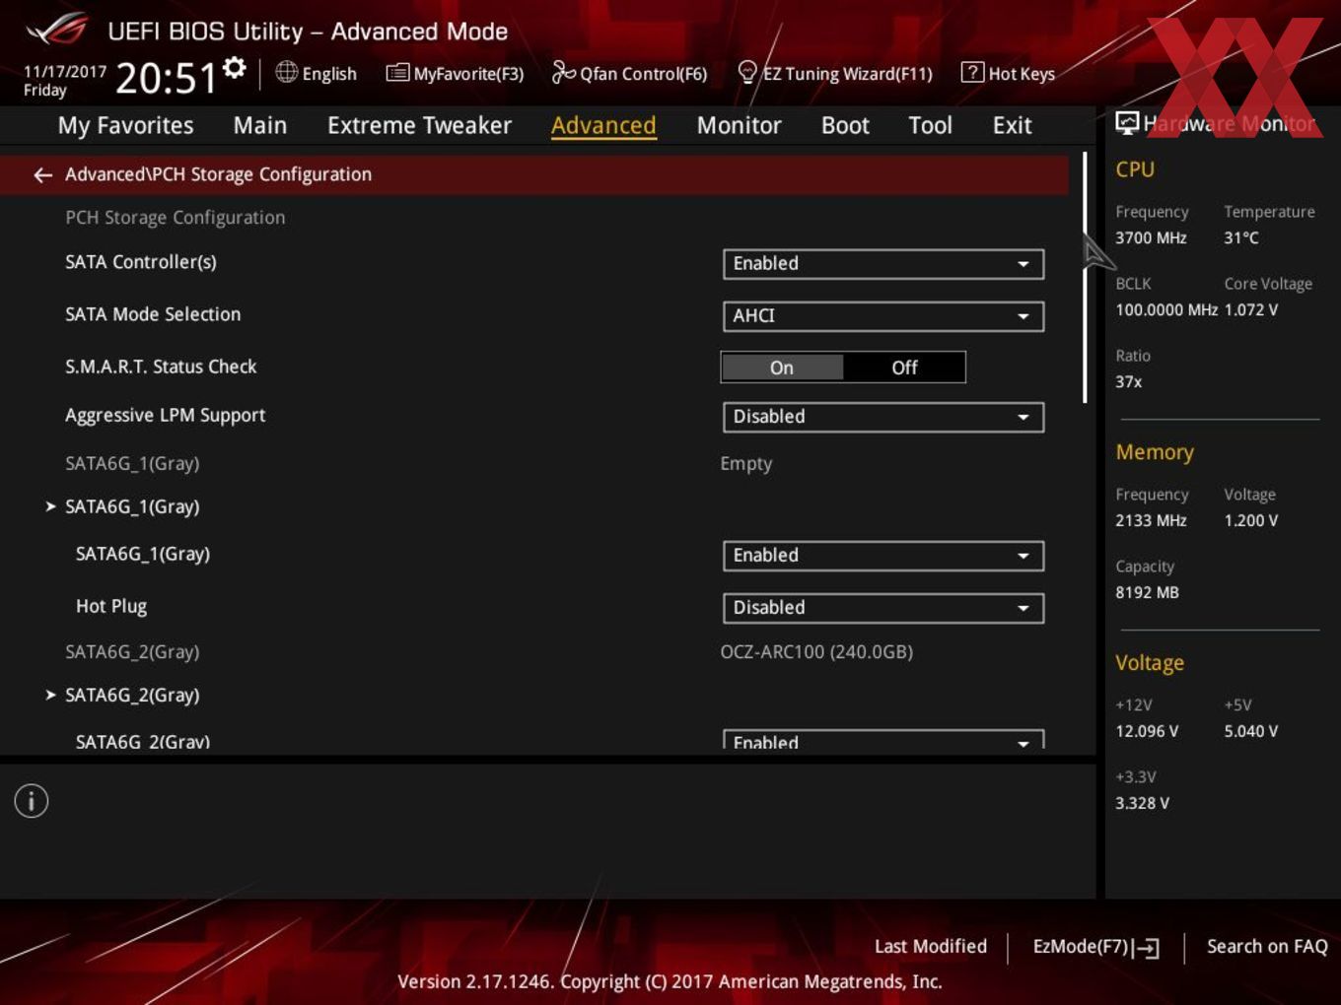Open Qfan Control(F6)

point(629,74)
